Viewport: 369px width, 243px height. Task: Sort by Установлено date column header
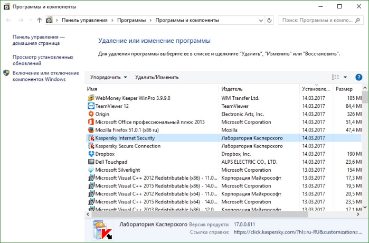(316, 89)
